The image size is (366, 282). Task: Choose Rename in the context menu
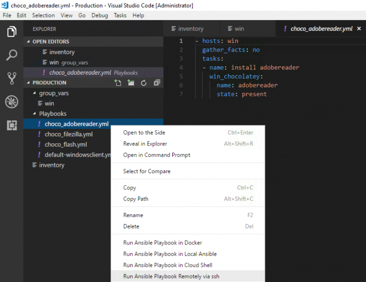[x=188, y=215]
